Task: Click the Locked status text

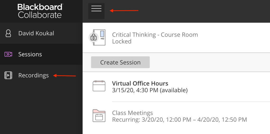Action: pyautogui.click(x=122, y=42)
